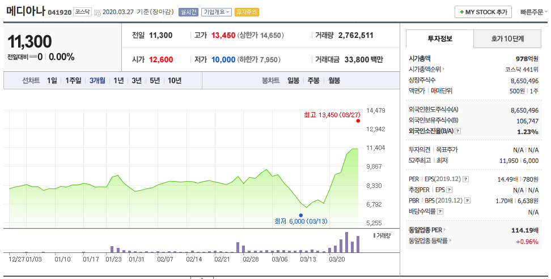The height and width of the screenshot is (279, 551).
Task: Select the 5년 line chart period
Action: click(155, 81)
